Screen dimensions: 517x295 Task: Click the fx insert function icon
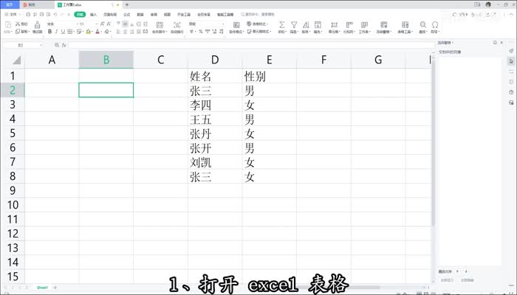pos(65,45)
